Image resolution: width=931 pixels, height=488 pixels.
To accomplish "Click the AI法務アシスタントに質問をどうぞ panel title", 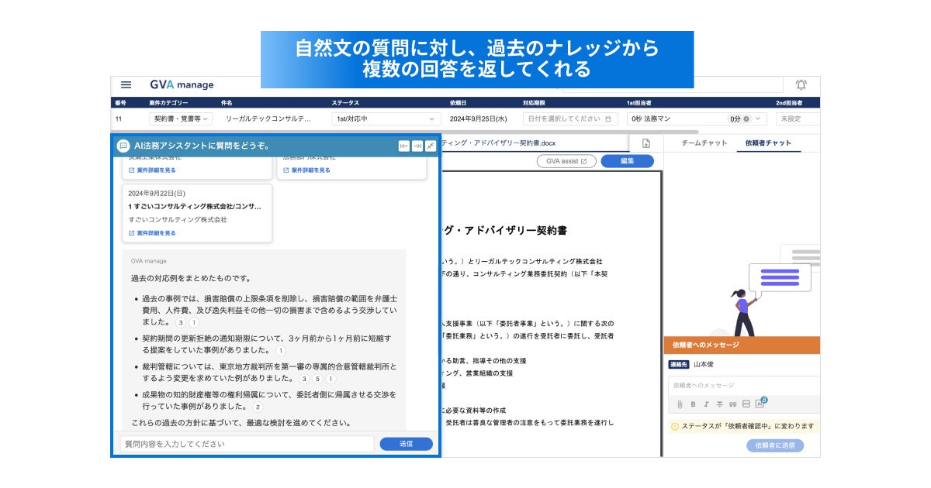I will pos(202,146).
